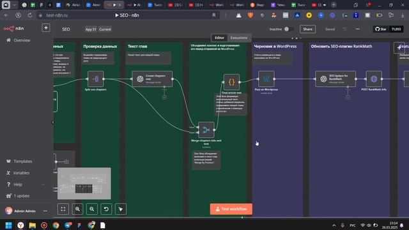The height and width of the screenshot is (230, 409).
Task: Open the SEO Update for RankMath node
Action: [x=336, y=79]
